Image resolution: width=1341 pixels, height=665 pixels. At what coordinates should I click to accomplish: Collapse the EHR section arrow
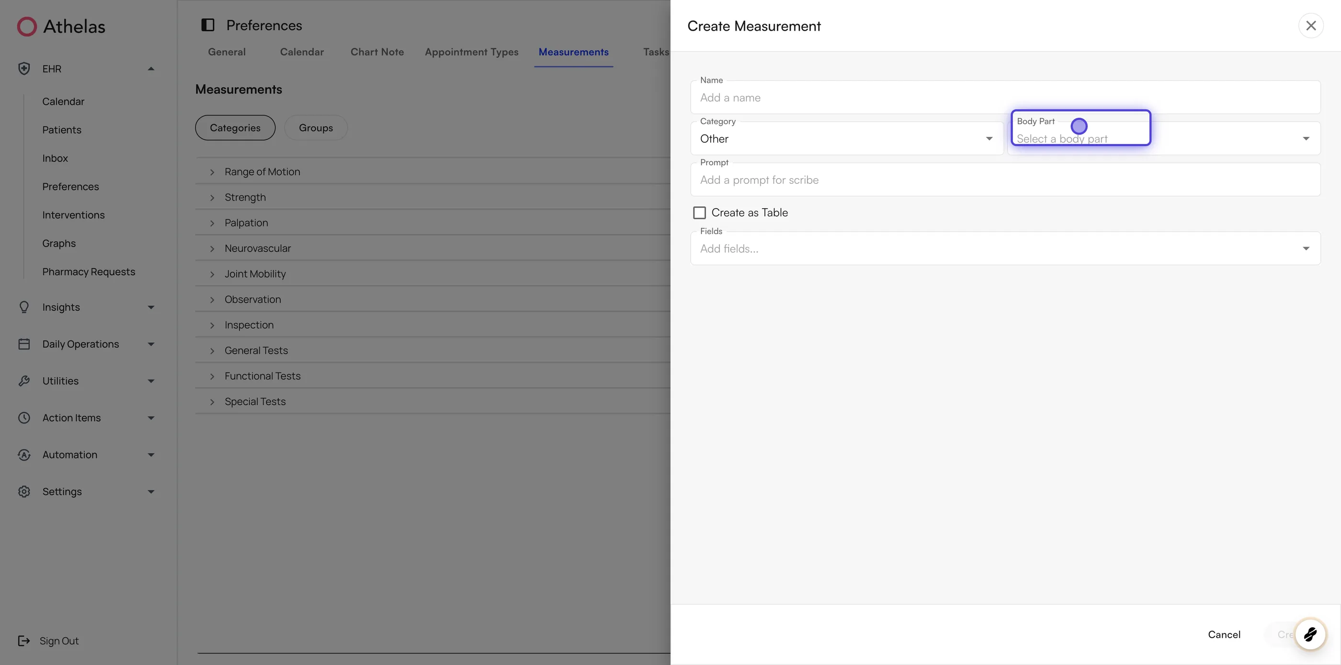pos(151,68)
